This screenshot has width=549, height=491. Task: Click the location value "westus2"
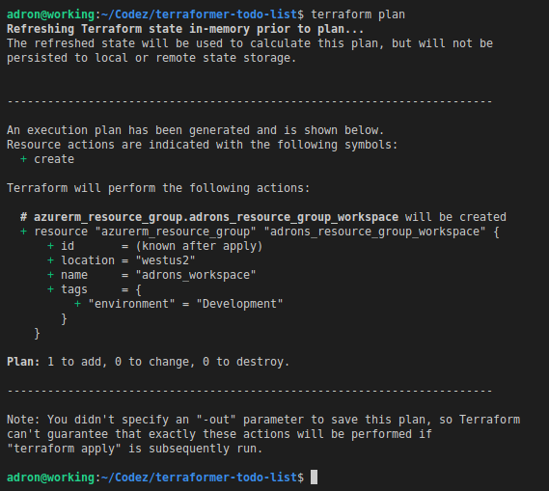click(165, 260)
